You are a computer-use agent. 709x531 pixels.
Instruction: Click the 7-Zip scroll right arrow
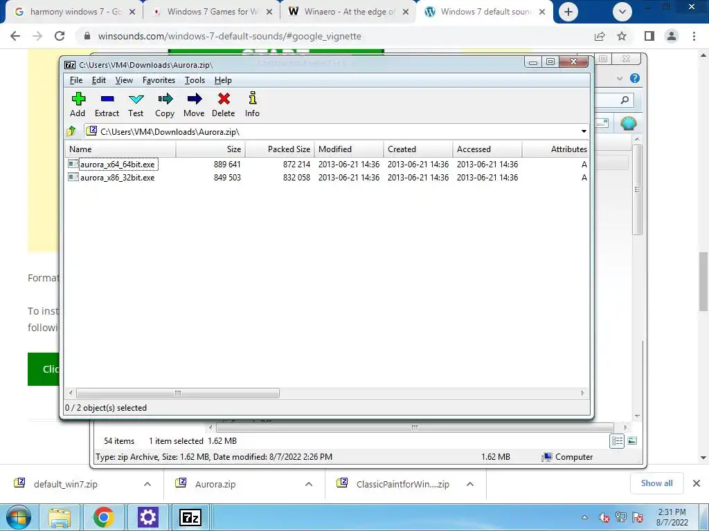583,393
